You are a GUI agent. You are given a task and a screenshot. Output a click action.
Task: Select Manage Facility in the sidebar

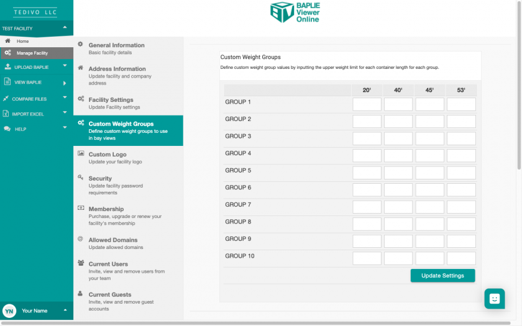(x=37, y=53)
